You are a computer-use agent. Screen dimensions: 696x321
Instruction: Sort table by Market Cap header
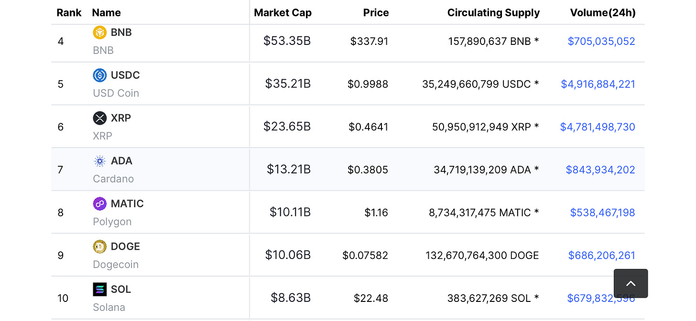click(283, 13)
